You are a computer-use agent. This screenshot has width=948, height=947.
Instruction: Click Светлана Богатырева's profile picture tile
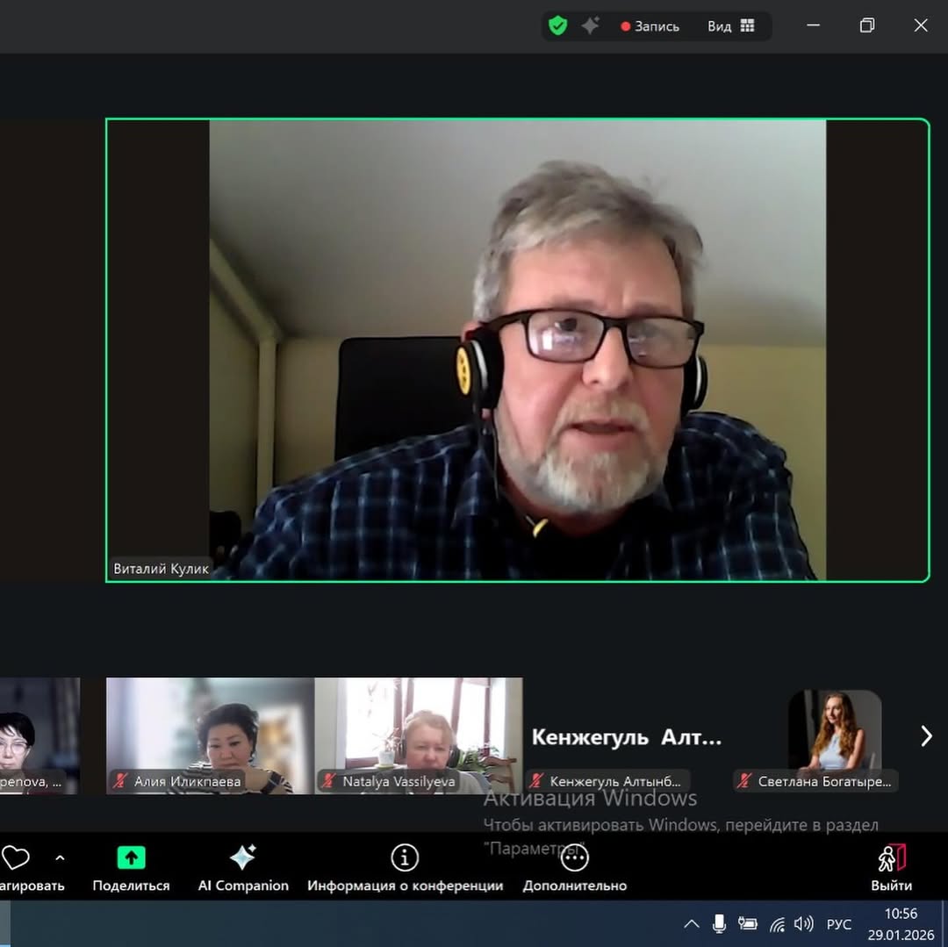[x=834, y=730]
